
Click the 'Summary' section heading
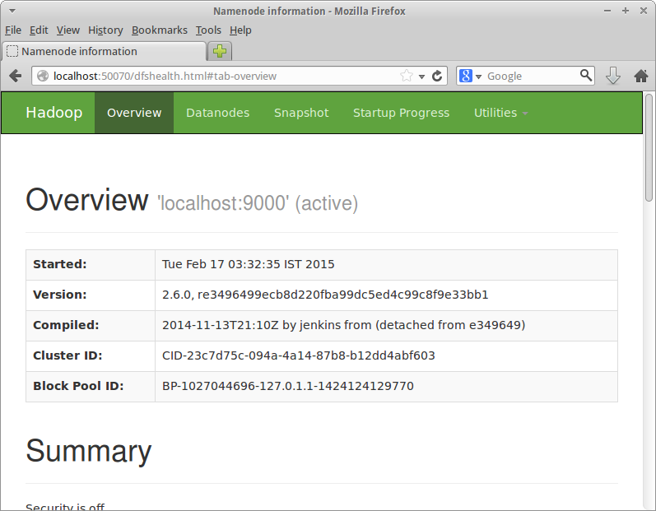89,451
